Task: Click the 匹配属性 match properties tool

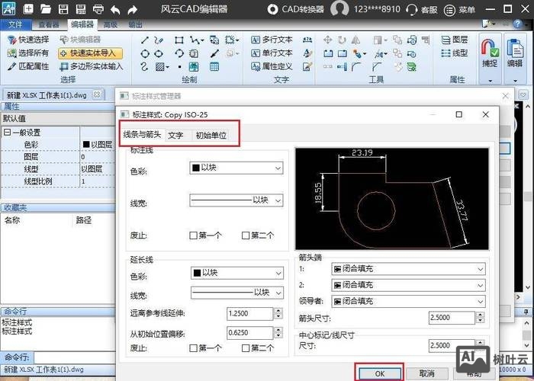Action: tap(28, 66)
